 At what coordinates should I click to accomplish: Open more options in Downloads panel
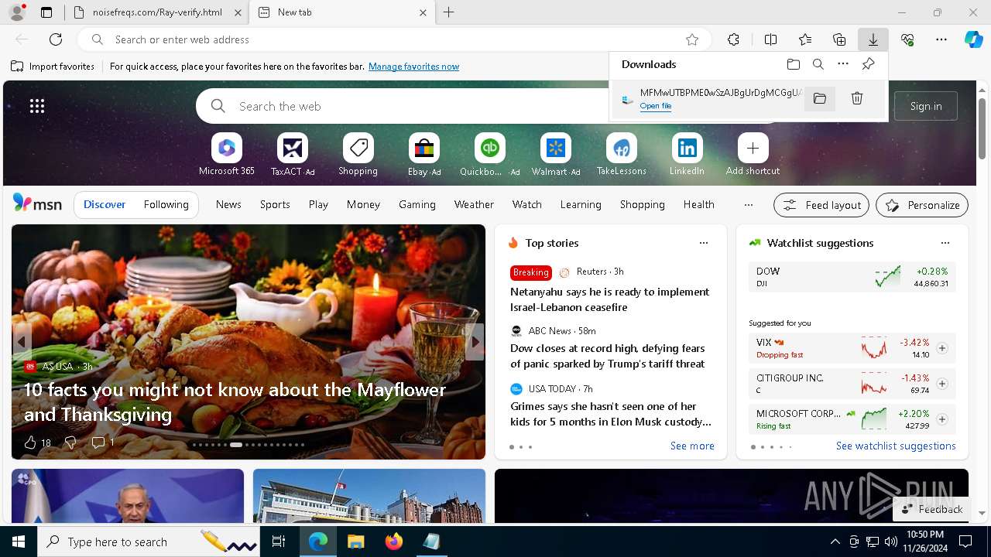843,64
